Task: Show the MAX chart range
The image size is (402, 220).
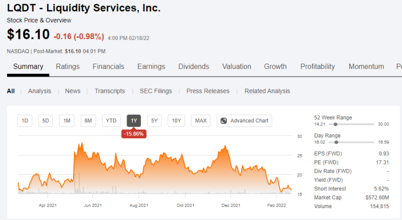Action: point(201,121)
